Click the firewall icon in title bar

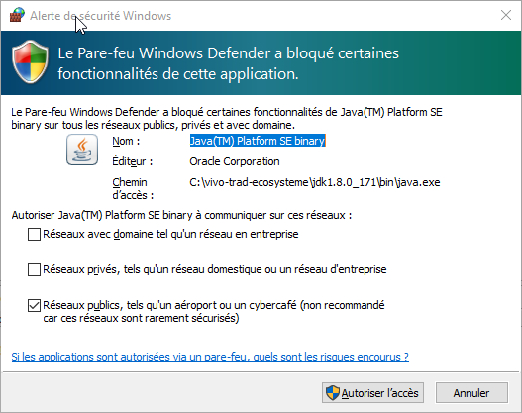click(x=17, y=15)
